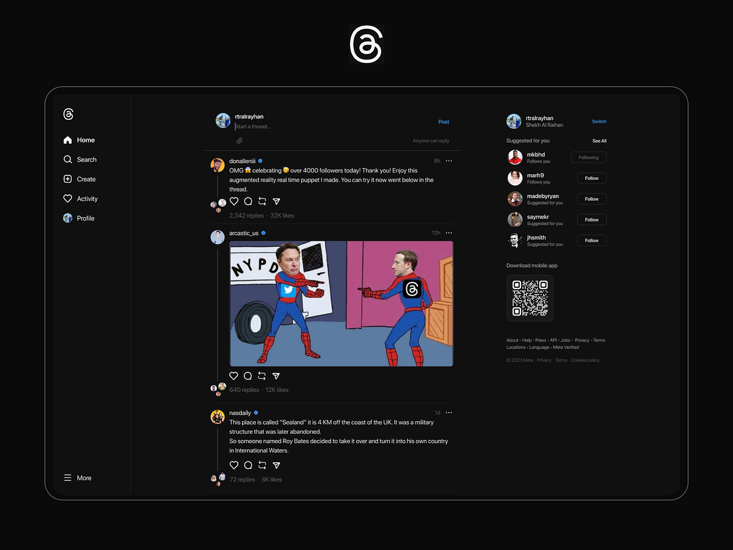This screenshot has height=550, width=733.
Task: Follow jhsmith
Action: tap(592, 241)
